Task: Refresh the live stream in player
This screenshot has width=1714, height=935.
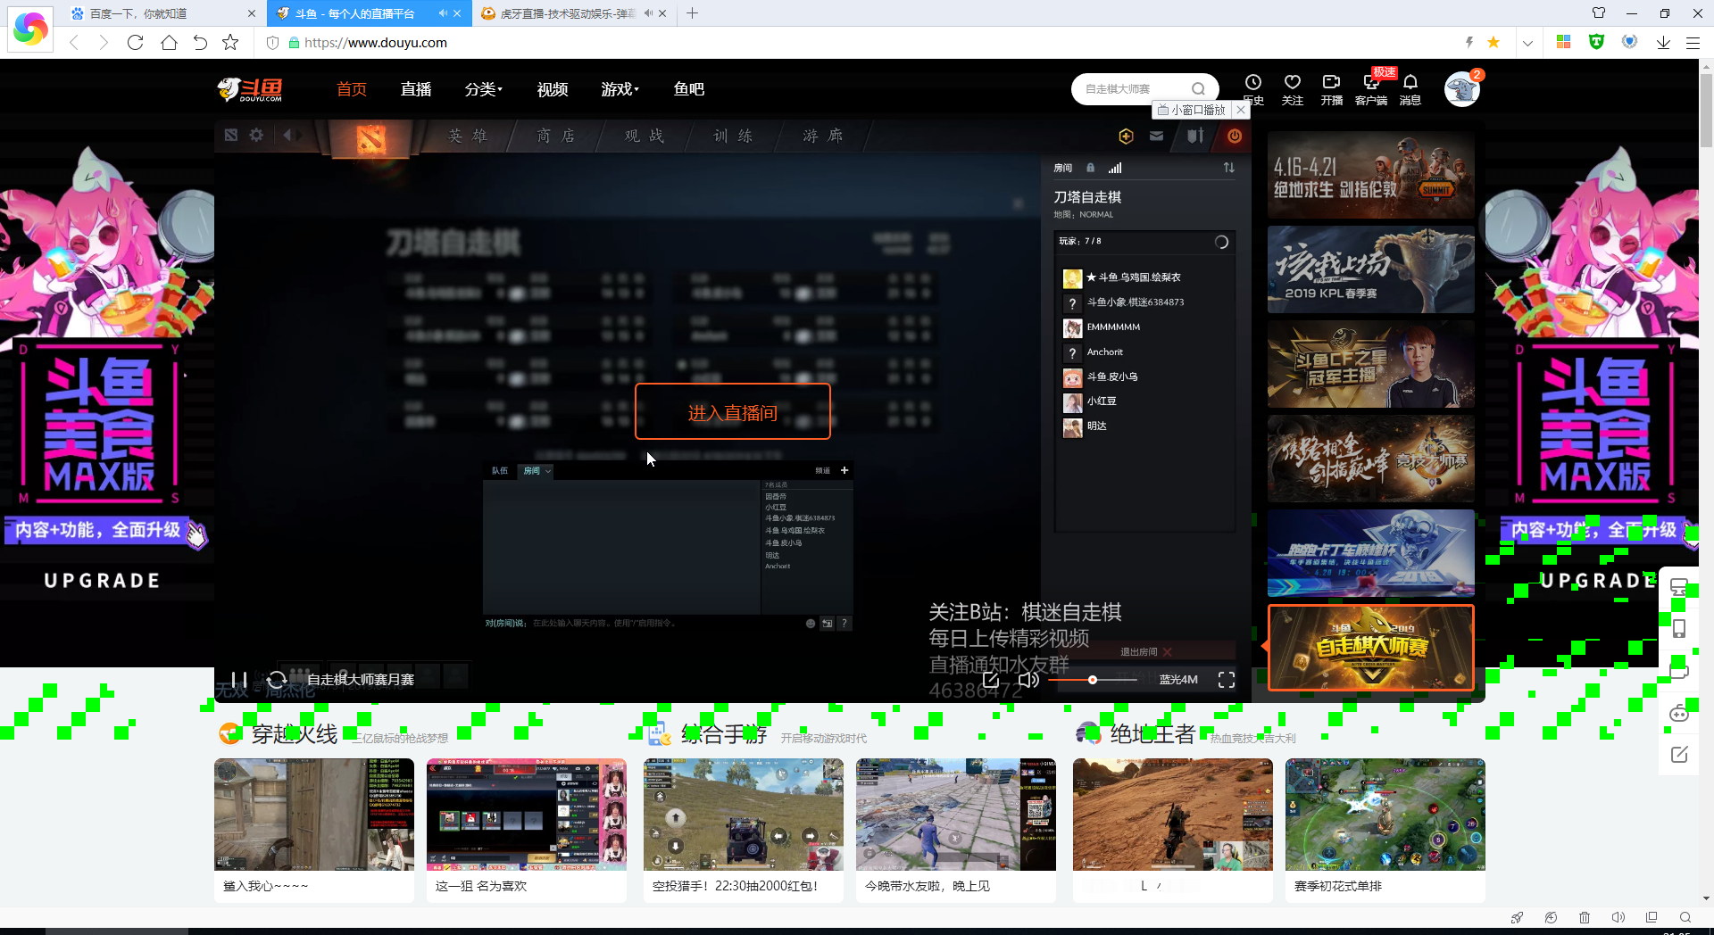Action: click(277, 680)
